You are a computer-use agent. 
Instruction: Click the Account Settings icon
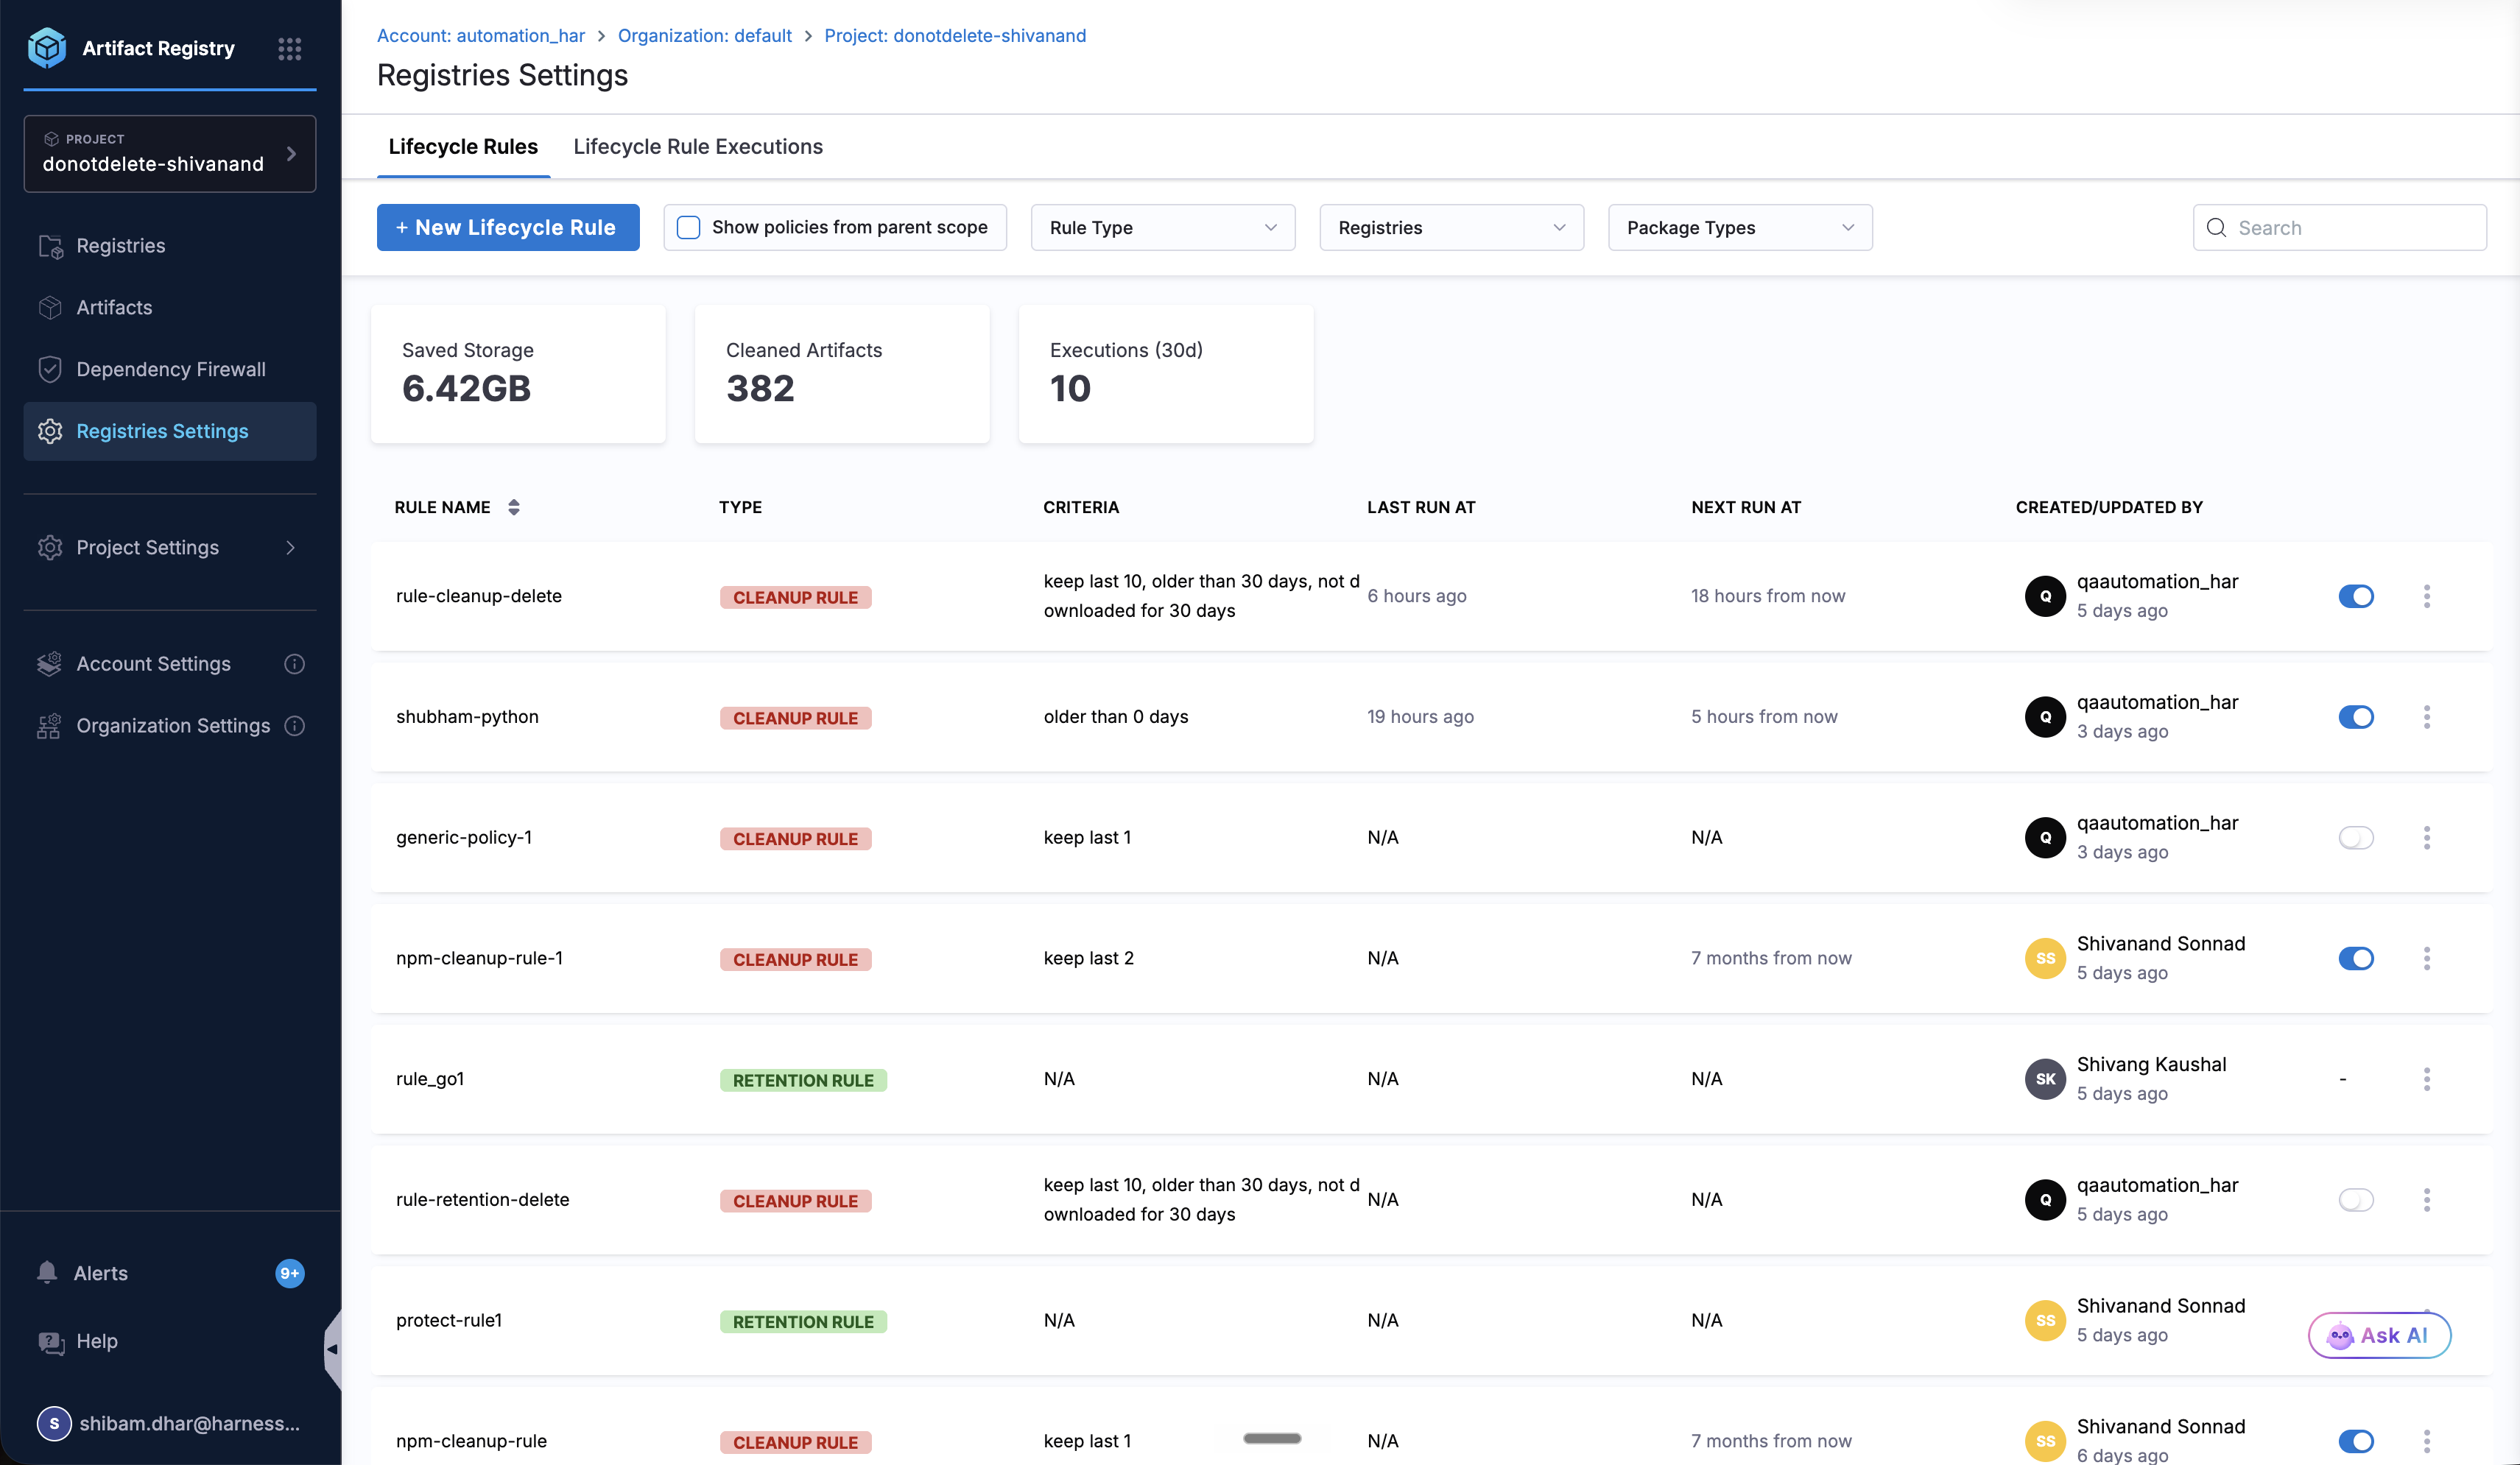pos(50,664)
